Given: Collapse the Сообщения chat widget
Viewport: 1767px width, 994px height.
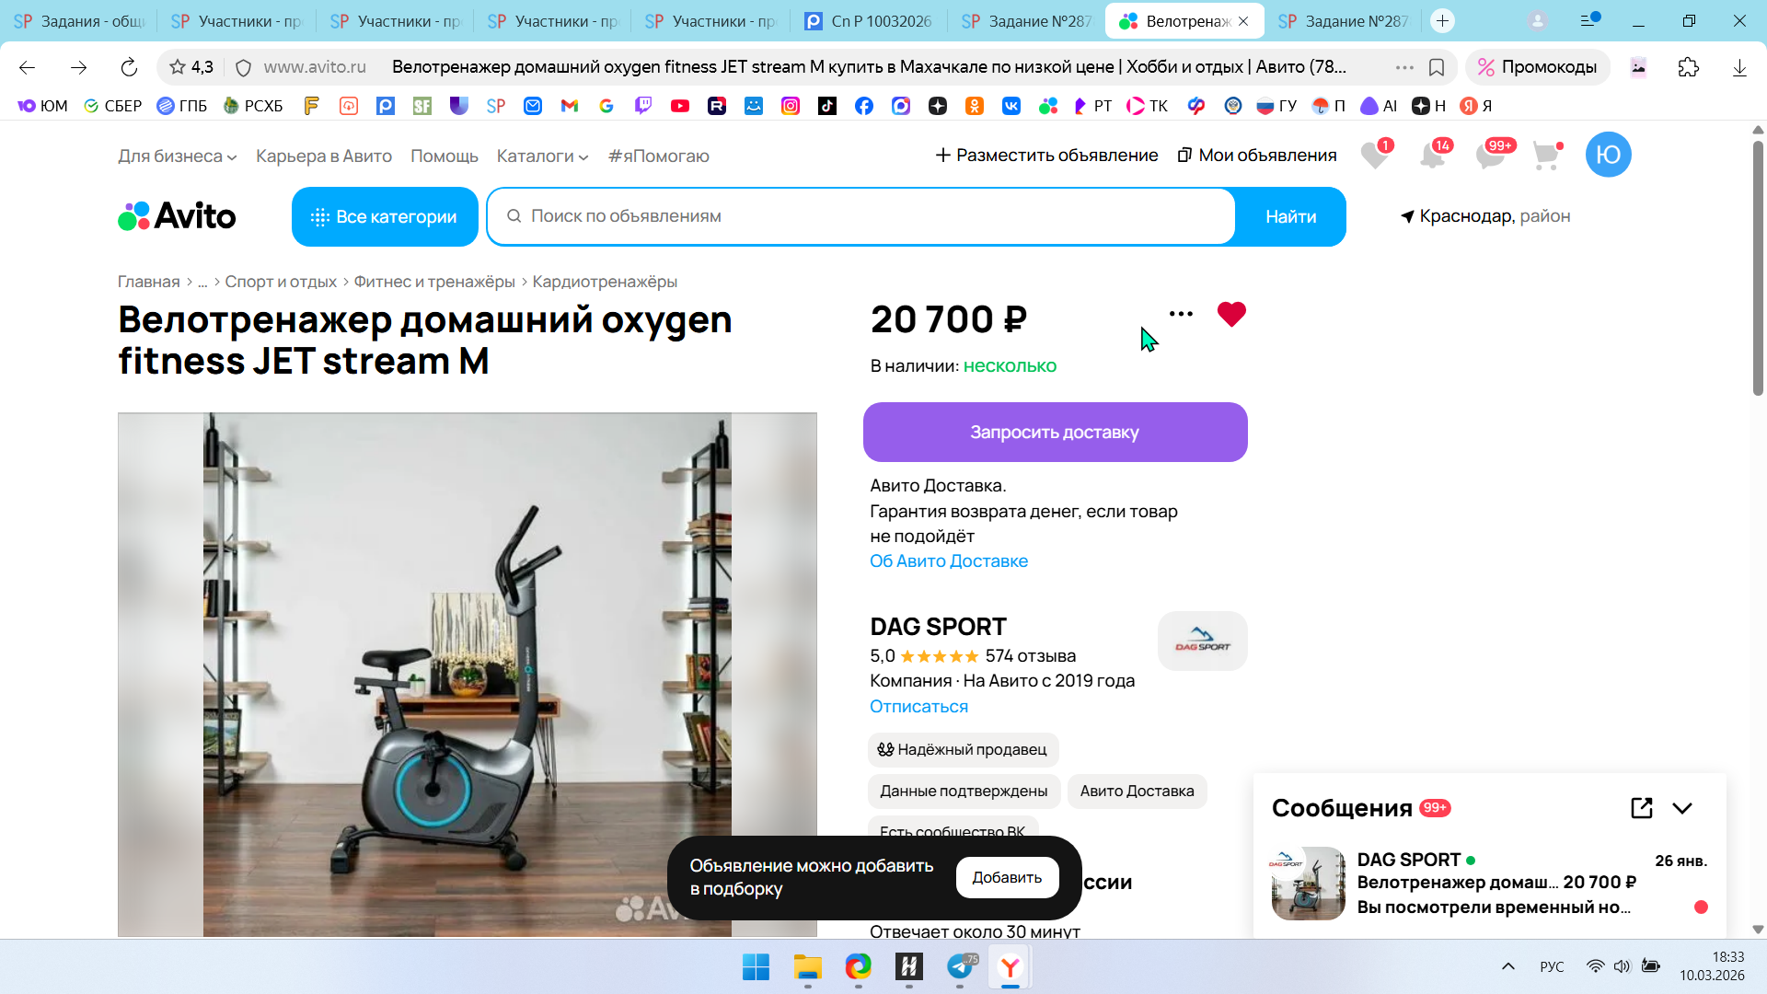Looking at the screenshot, I should (1682, 808).
